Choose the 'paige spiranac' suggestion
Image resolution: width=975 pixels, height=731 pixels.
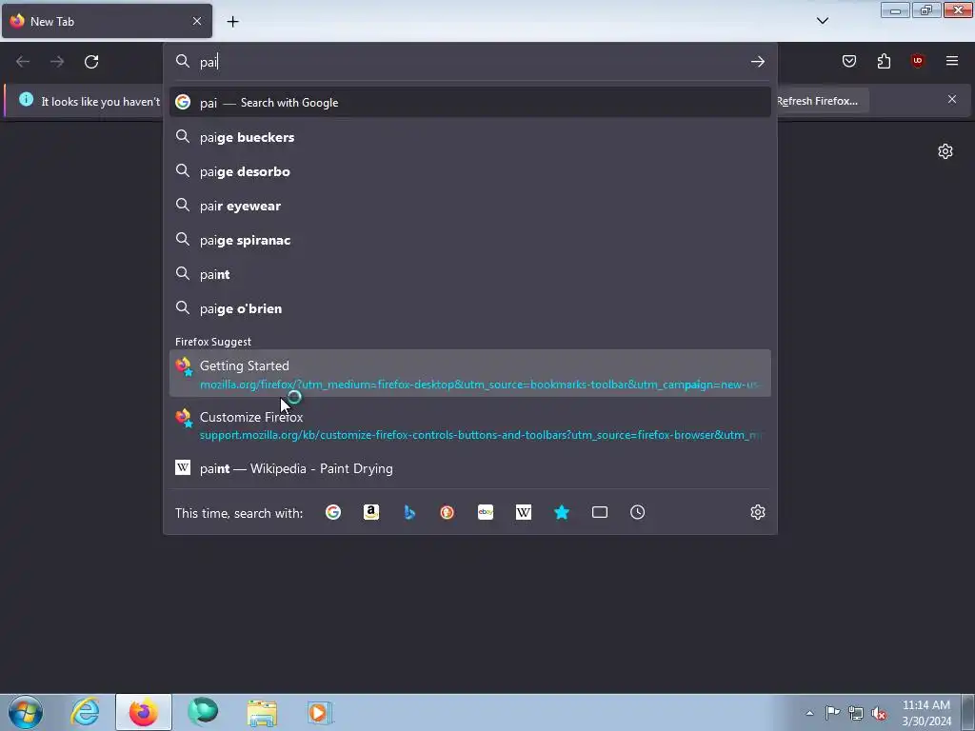(x=470, y=240)
